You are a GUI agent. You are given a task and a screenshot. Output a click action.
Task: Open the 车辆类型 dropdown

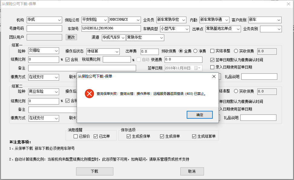pyautogui.click(x=175, y=29)
